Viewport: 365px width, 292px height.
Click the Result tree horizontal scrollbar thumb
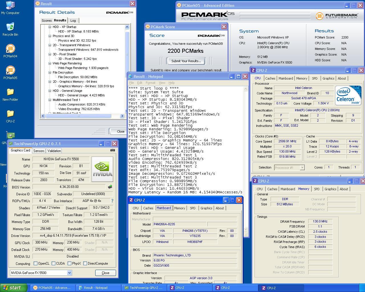pyautogui.click(x=78, y=116)
